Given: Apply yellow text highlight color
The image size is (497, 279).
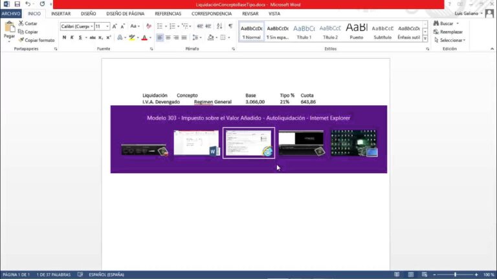Looking at the screenshot, I should point(132,37).
